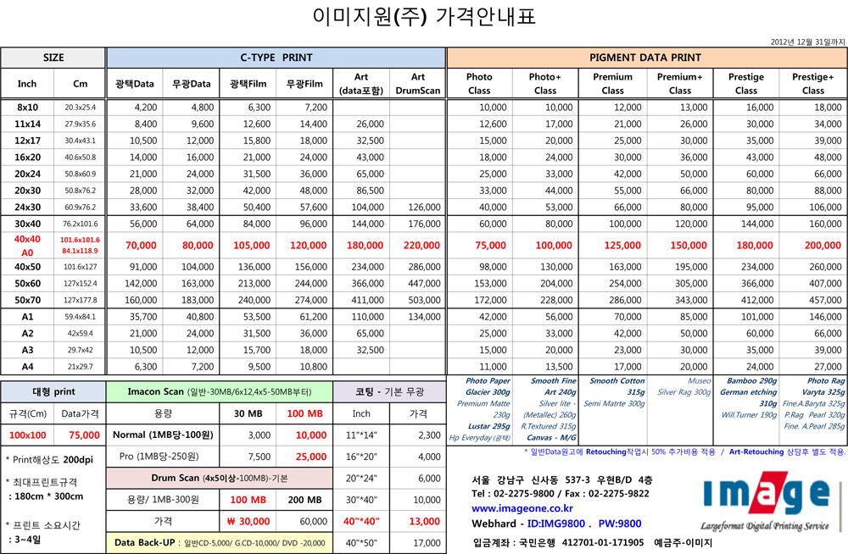Click the 8x10 size row label
The height and width of the screenshot is (554, 848).
pyautogui.click(x=27, y=108)
